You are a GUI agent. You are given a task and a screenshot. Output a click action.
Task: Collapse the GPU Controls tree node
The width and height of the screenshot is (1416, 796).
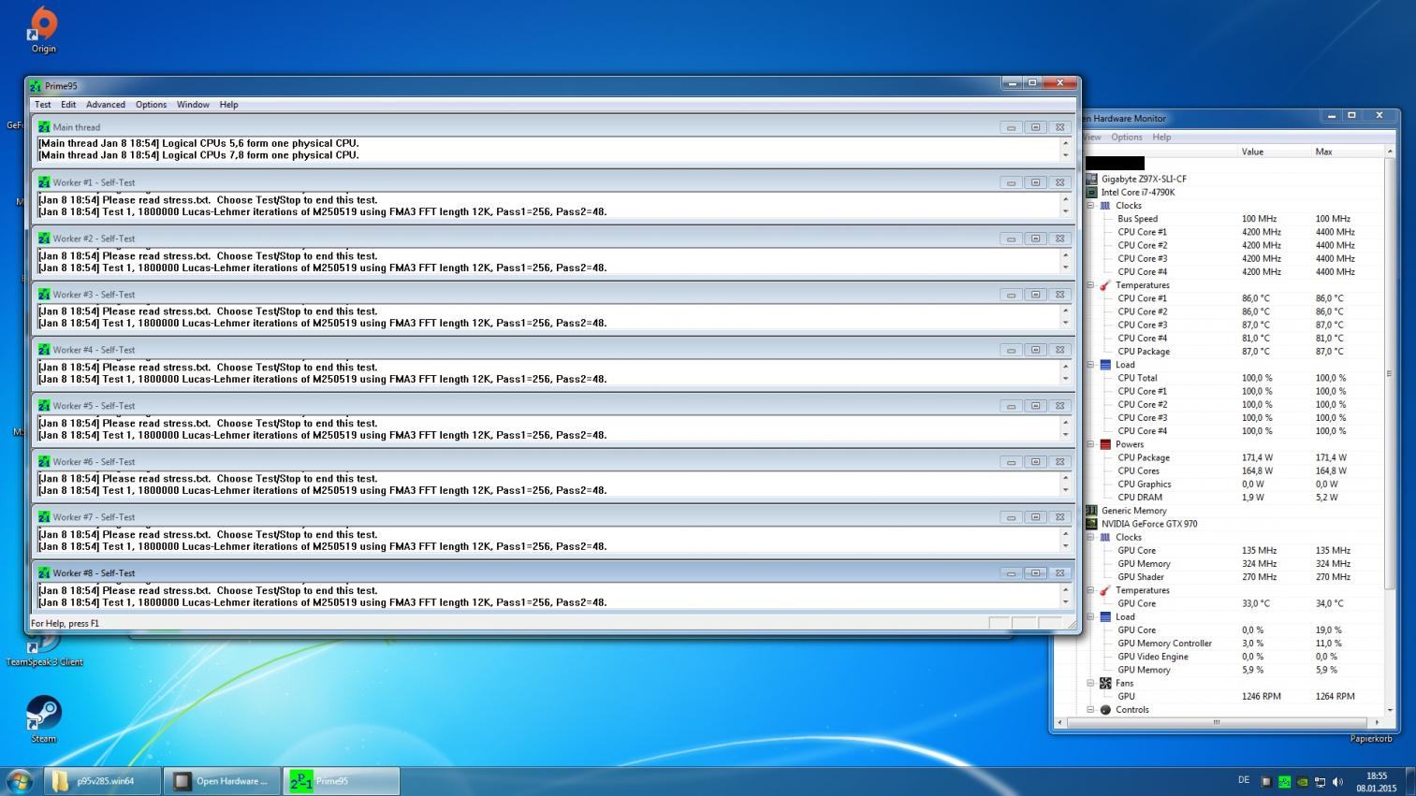(x=1090, y=710)
